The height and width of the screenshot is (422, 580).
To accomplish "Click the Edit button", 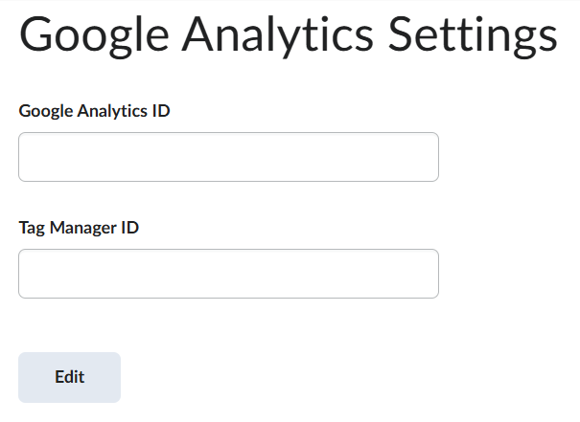I will click(69, 377).
